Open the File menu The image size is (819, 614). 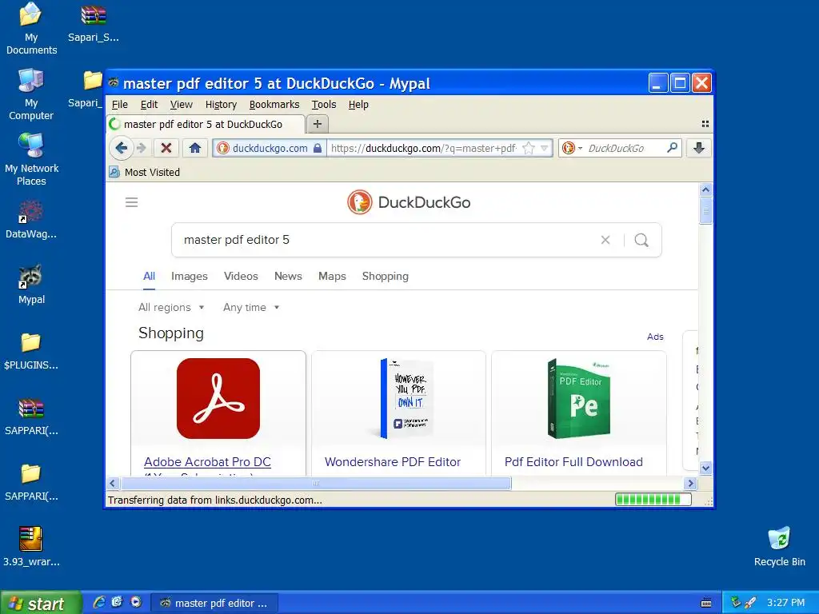point(120,105)
